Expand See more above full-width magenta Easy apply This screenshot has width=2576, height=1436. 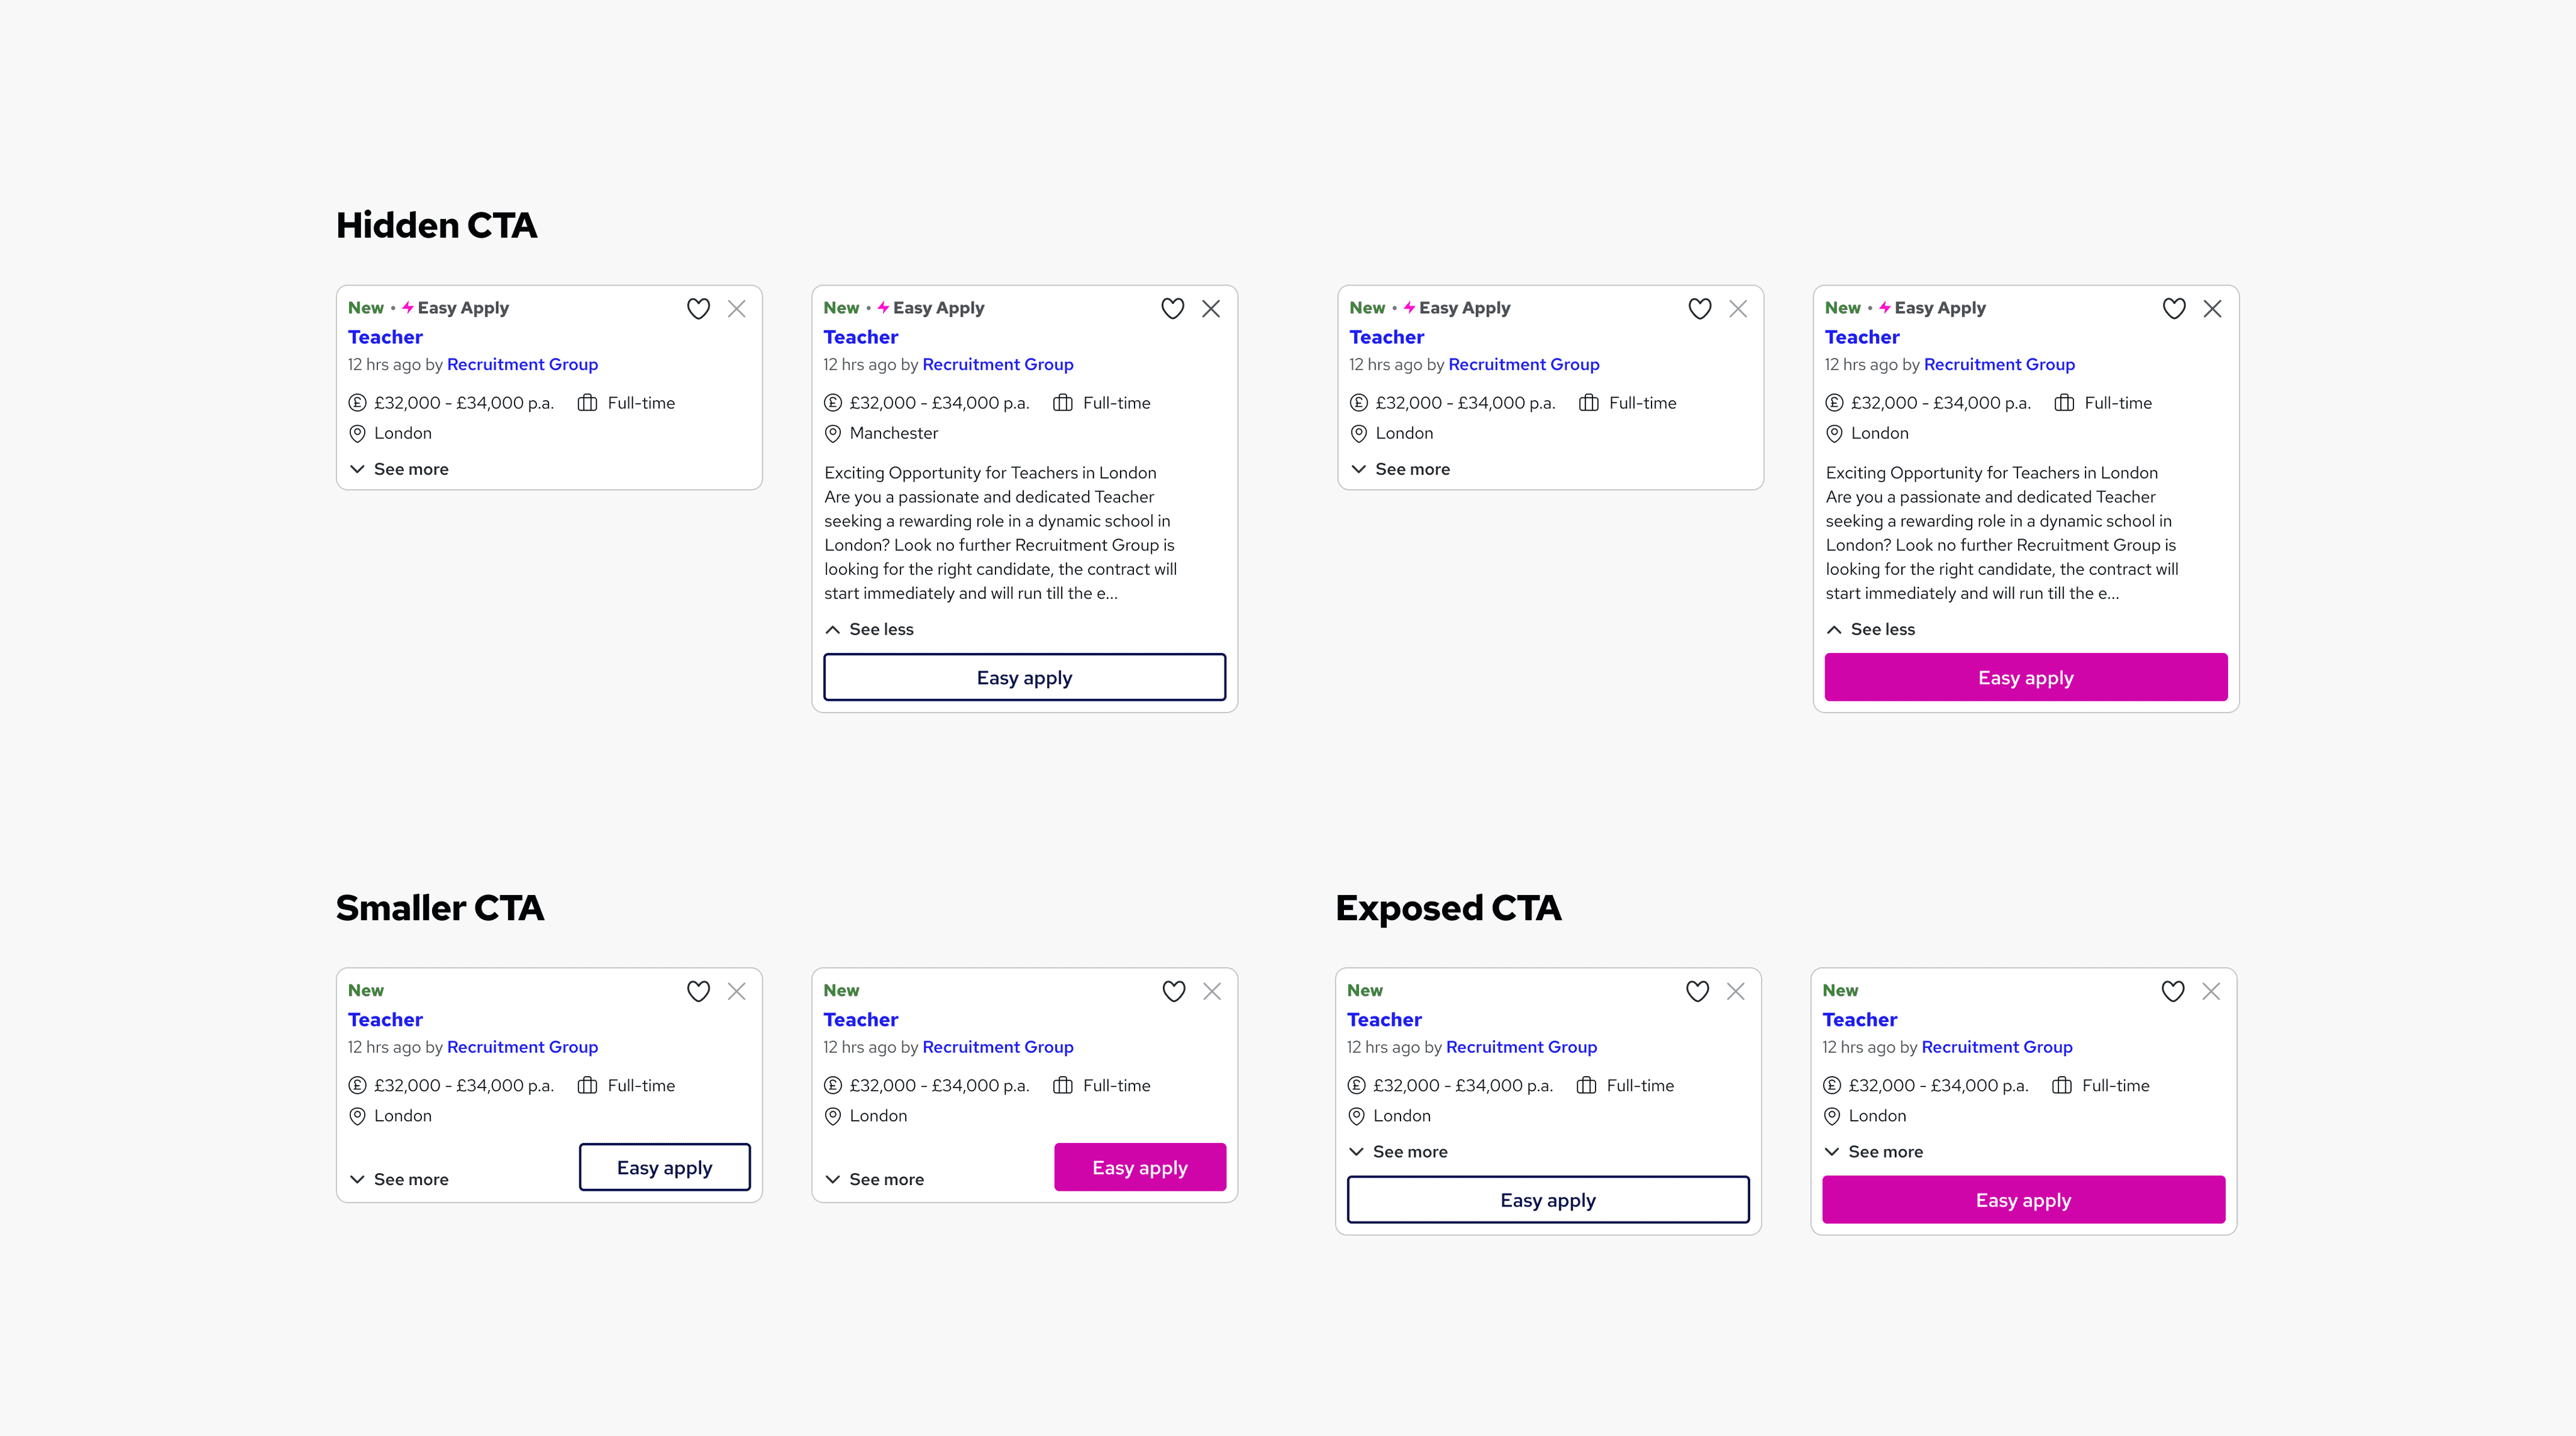[x=1873, y=1152]
